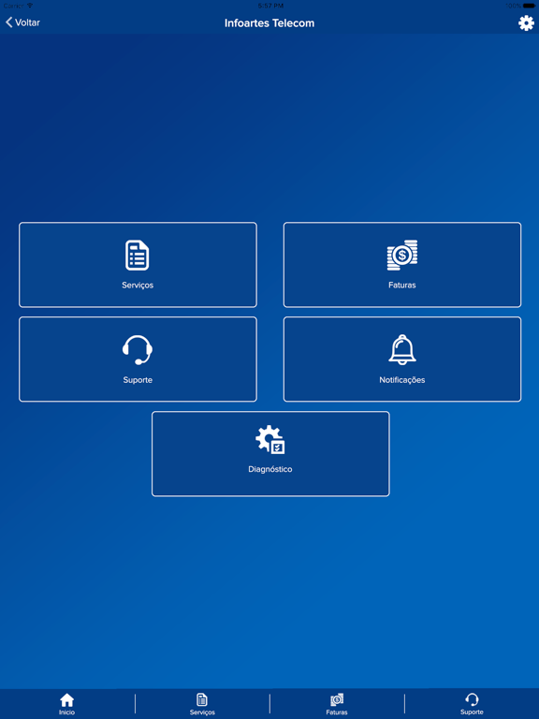
Task: Tap the Infoartes Telecom title text
Action: coord(269,22)
